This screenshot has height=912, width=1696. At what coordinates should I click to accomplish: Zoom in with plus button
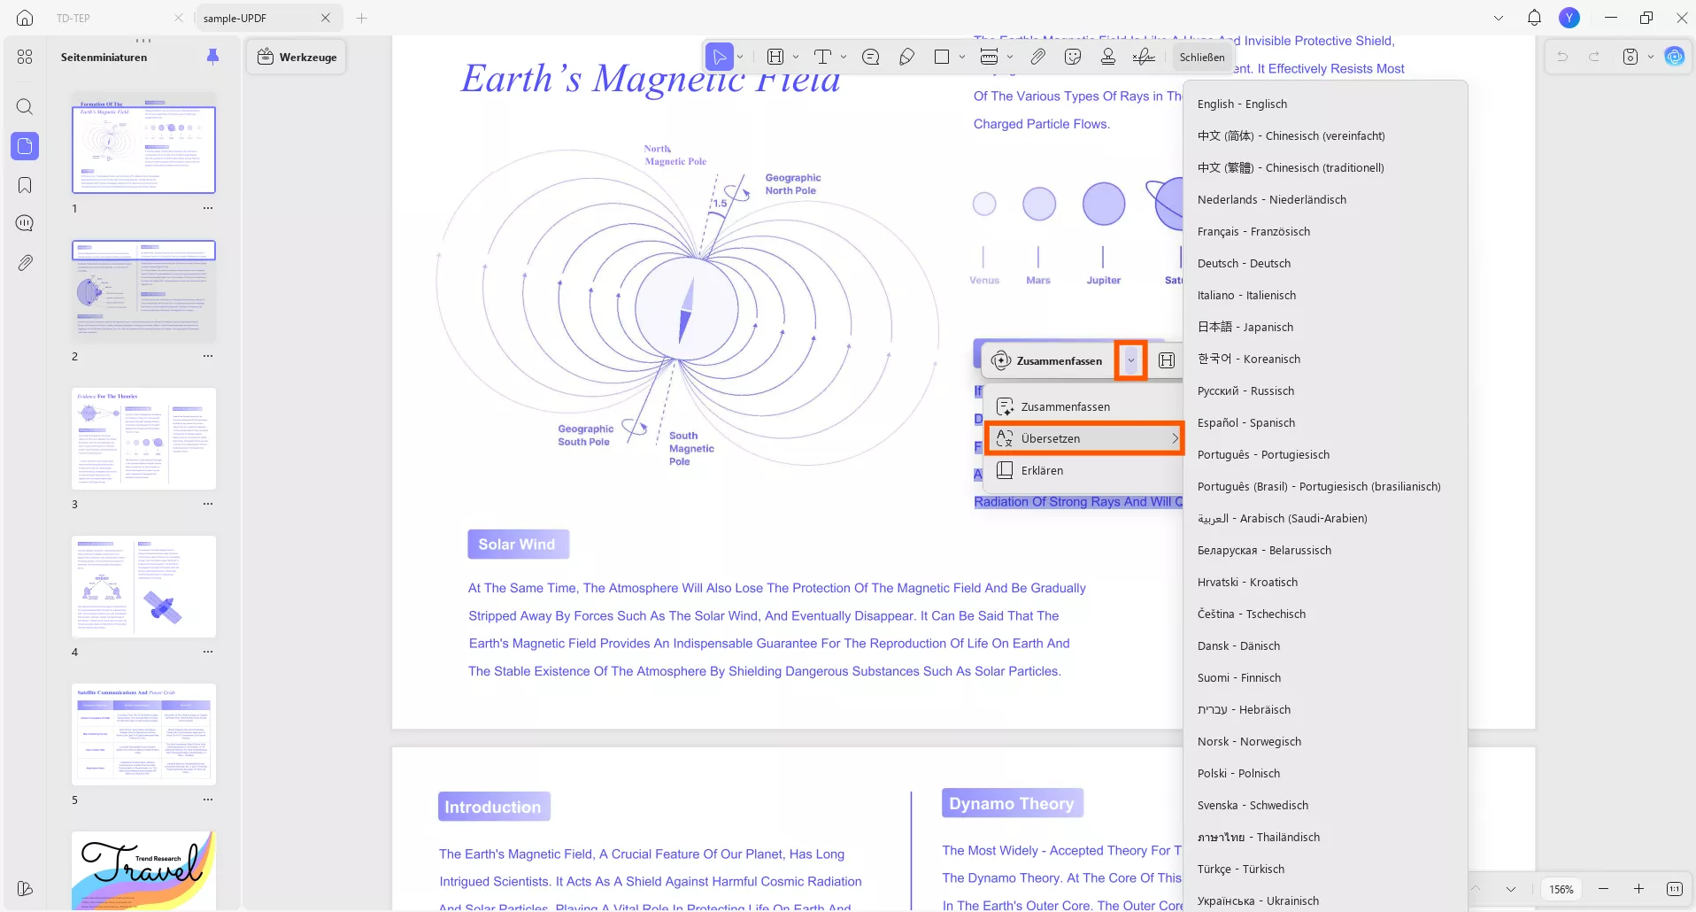1638,889
